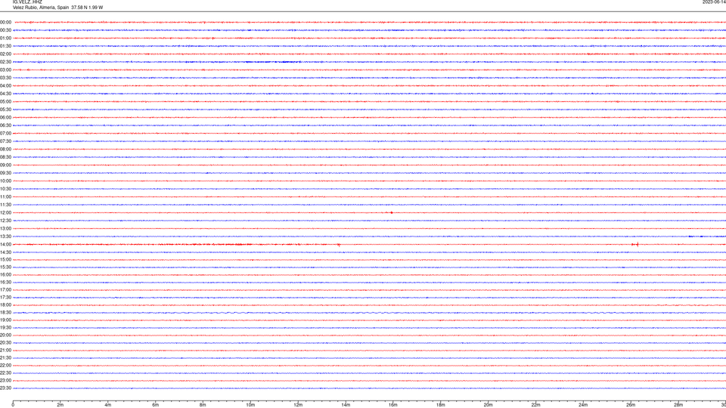Select the 17:00 trace row label

pyautogui.click(x=5, y=290)
